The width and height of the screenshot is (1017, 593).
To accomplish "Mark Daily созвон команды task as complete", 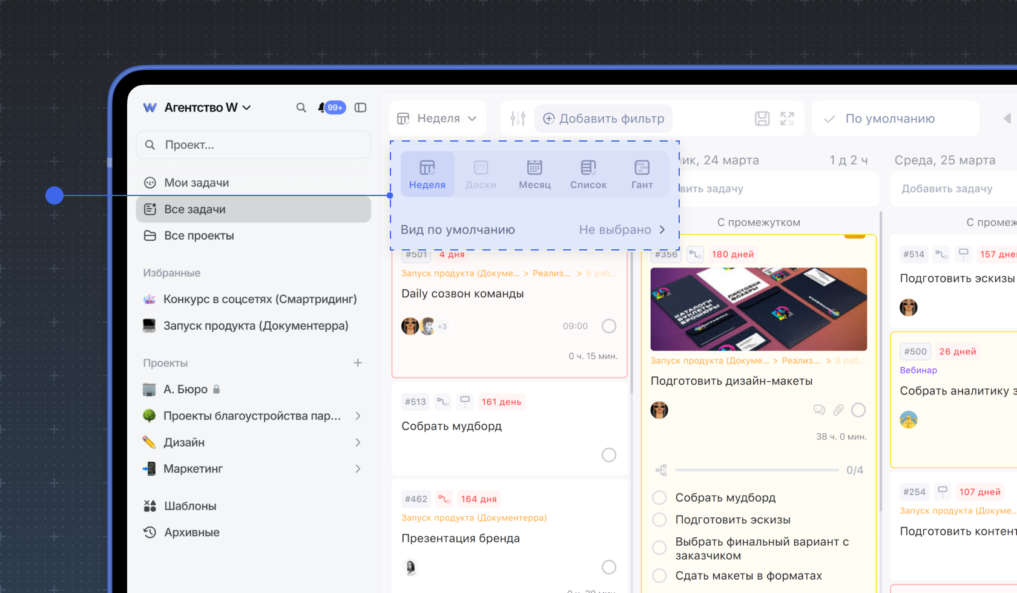I will click(609, 326).
